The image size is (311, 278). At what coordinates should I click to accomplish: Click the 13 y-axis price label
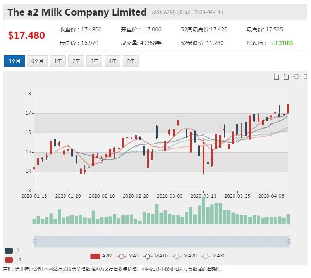coord(28,191)
